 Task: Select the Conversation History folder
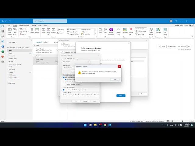pyautogui.click(x=15, y=64)
